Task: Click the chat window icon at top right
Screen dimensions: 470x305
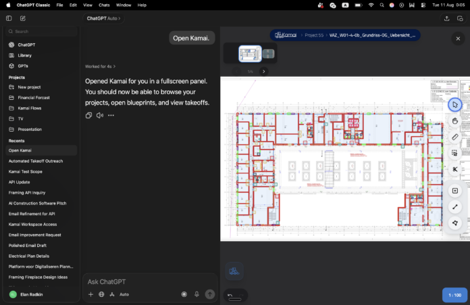Action: pos(460,19)
